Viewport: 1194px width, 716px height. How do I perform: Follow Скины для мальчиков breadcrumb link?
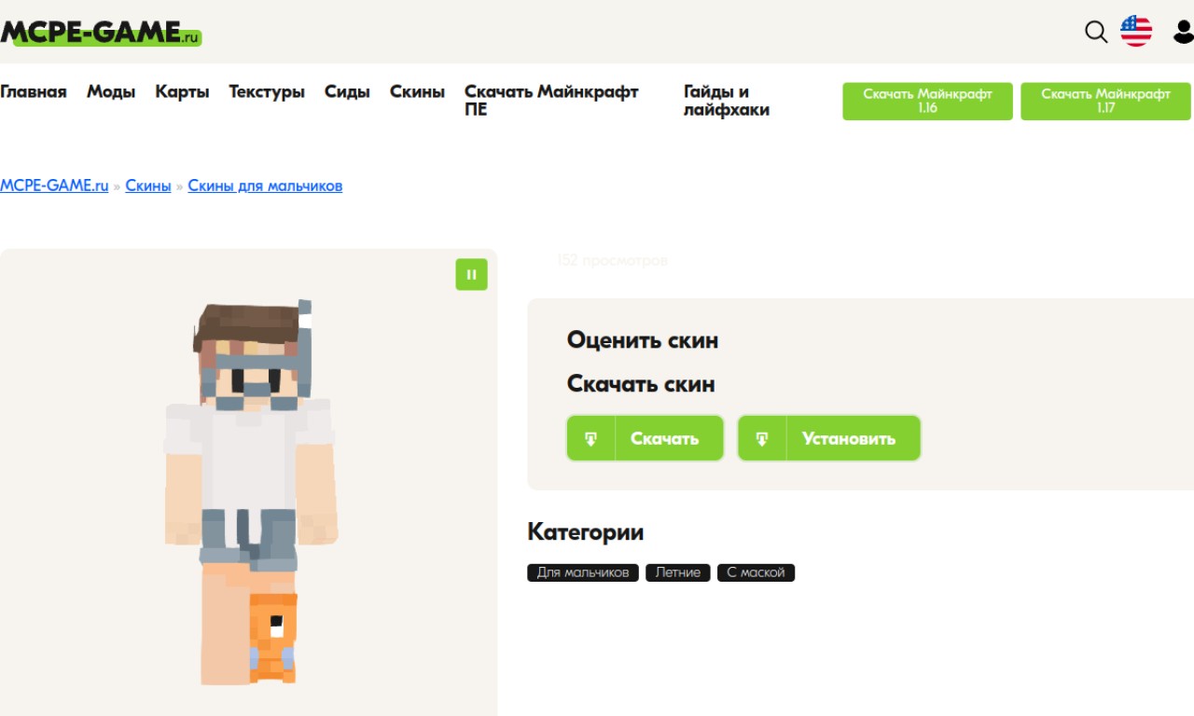tap(265, 186)
